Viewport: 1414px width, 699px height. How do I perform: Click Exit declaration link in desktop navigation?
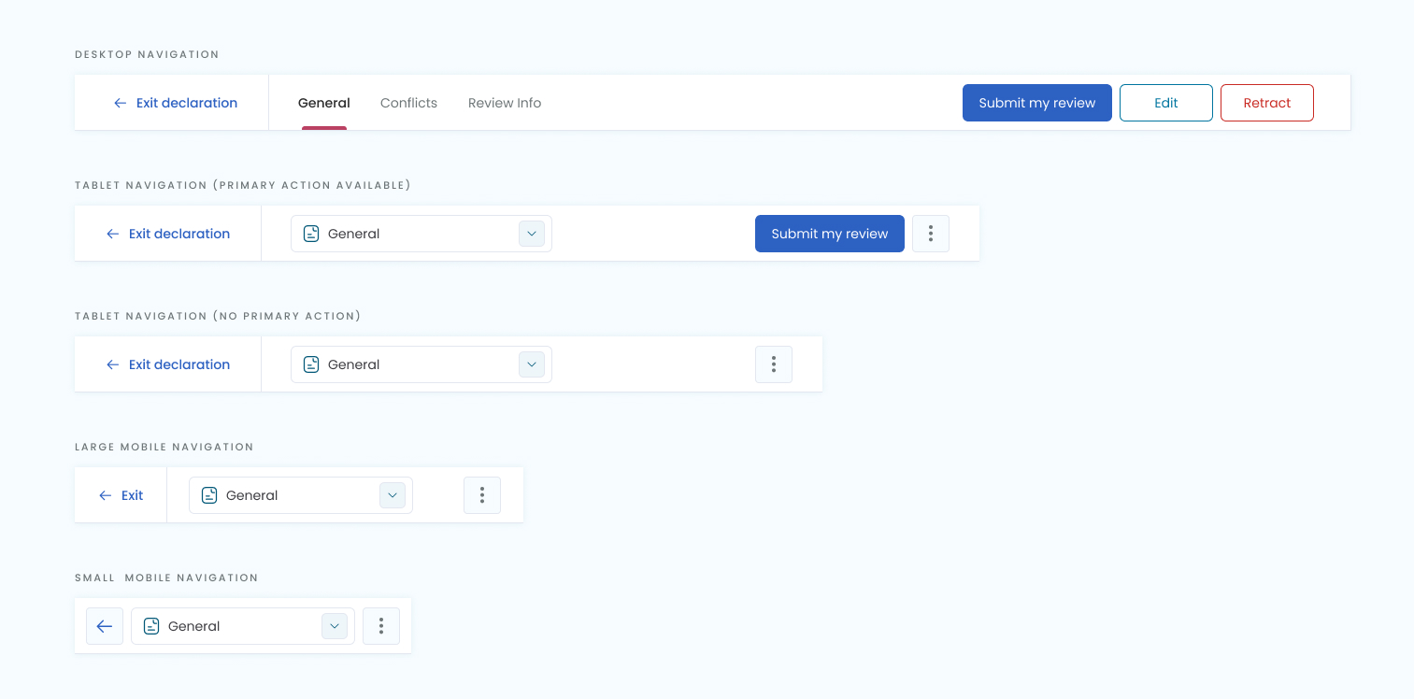[176, 103]
